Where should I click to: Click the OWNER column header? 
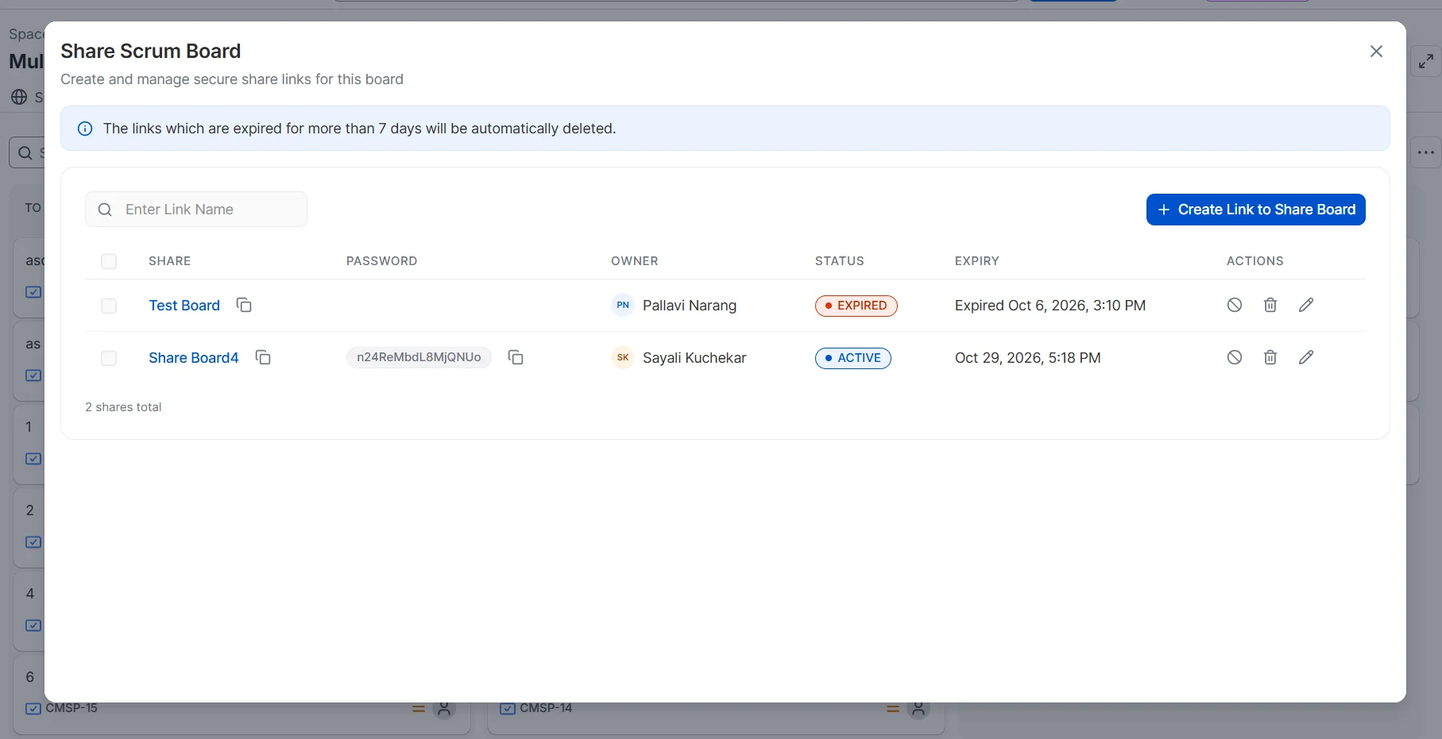[635, 261]
